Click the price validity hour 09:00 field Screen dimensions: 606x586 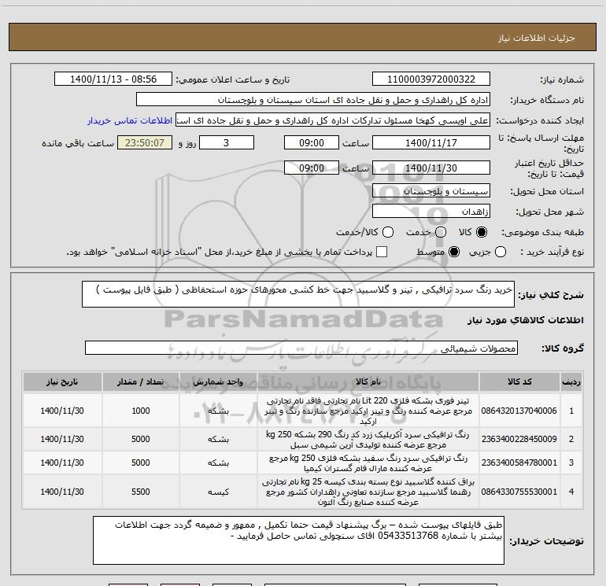click(x=312, y=168)
